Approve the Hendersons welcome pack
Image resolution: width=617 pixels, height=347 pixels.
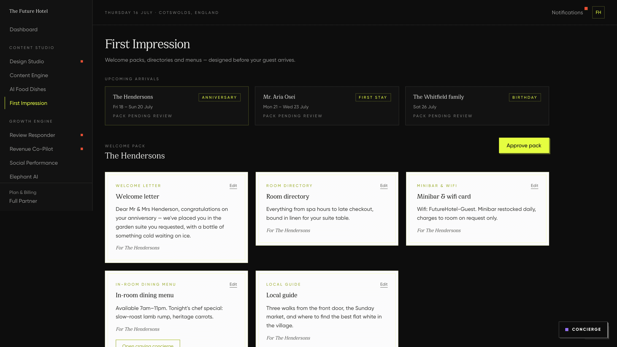click(x=524, y=145)
